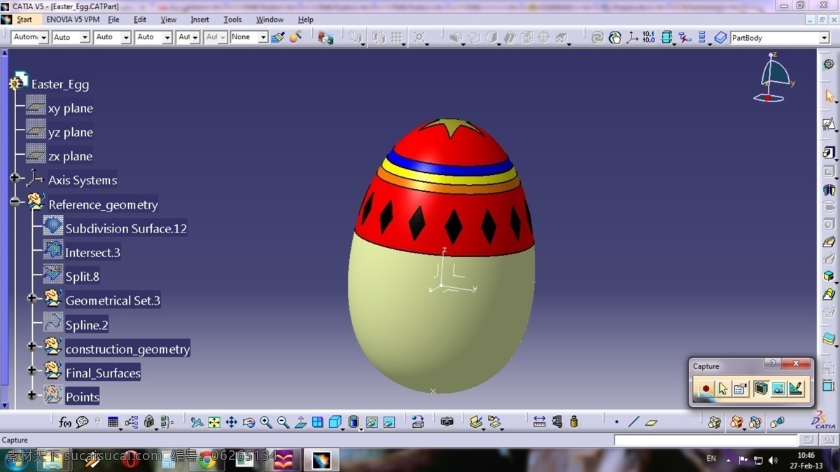Select Subdivision Surface.12 in the tree
840x472 pixels.
(x=126, y=228)
